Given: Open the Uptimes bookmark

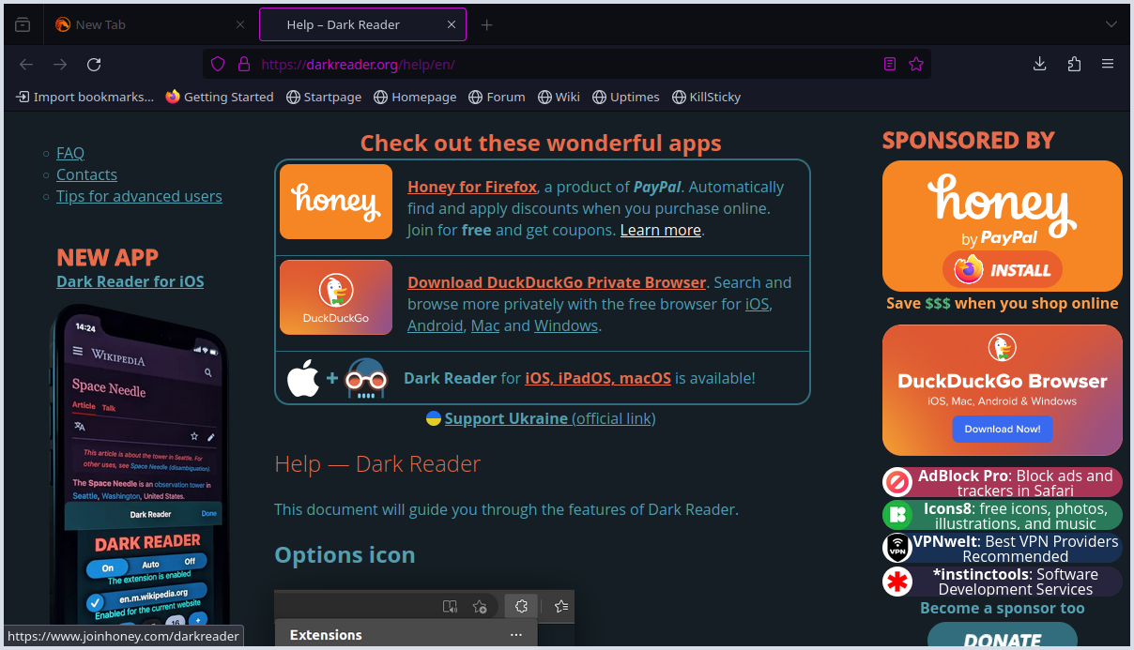Looking at the screenshot, I should point(626,97).
